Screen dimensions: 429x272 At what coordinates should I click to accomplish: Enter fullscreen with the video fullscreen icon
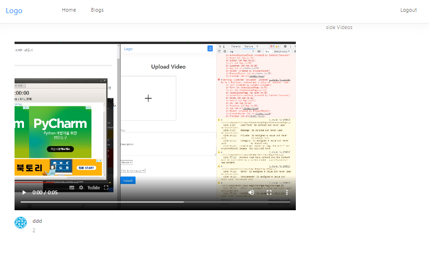(269, 192)
